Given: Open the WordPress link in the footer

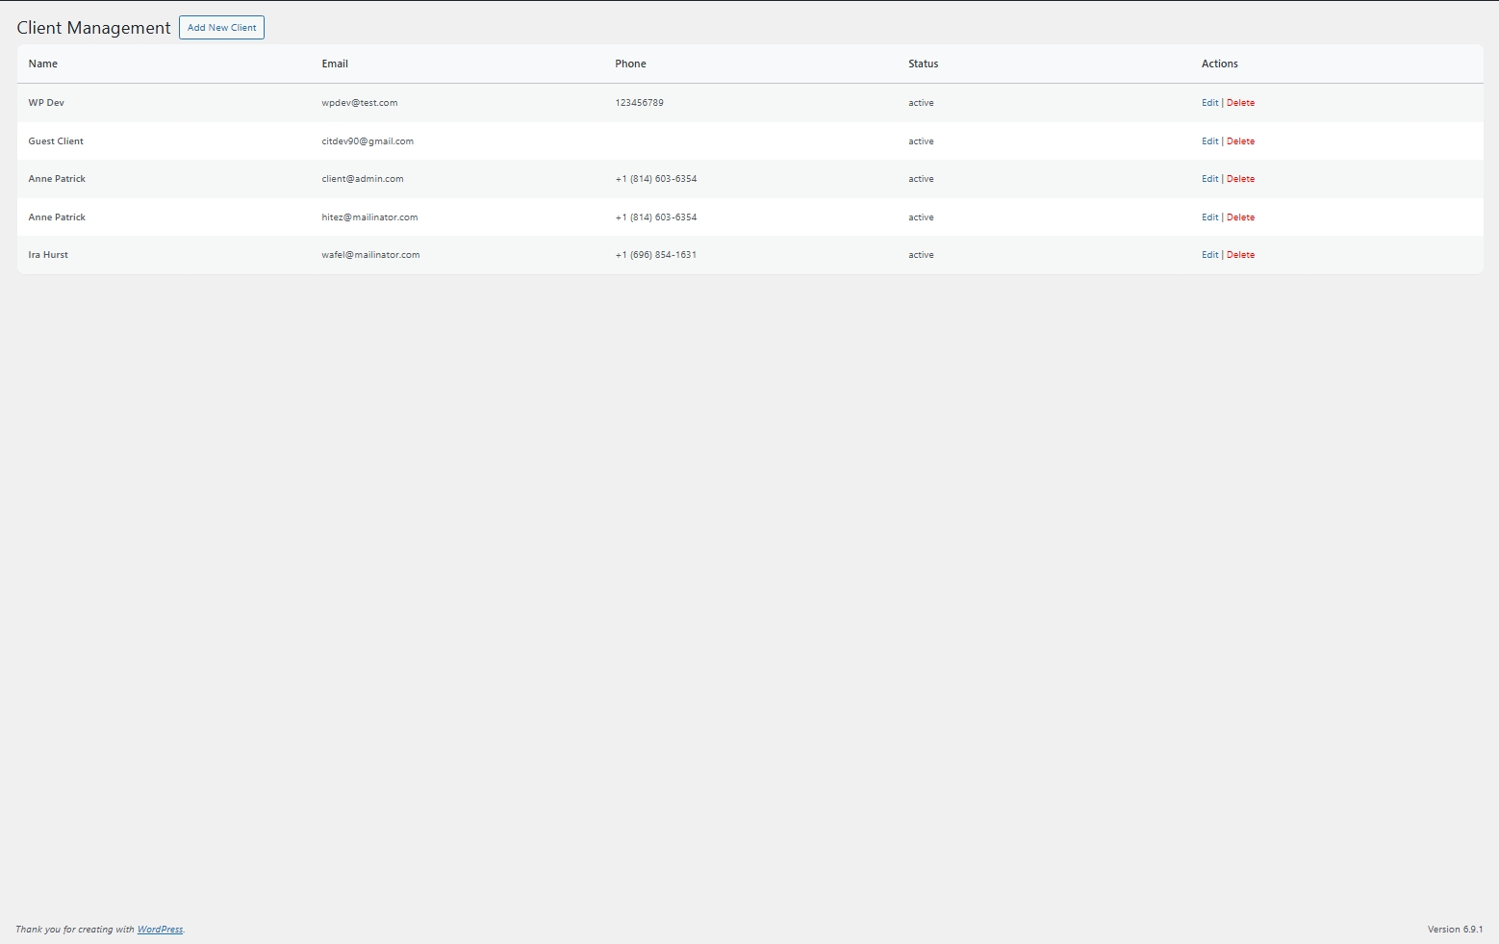Looking at the screenshot, I should point(160,930).
